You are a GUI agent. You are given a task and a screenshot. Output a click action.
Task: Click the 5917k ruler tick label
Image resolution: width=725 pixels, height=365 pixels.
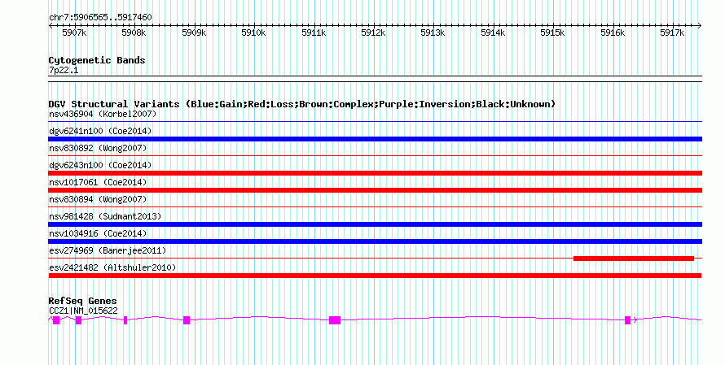[x=672, y=33]
